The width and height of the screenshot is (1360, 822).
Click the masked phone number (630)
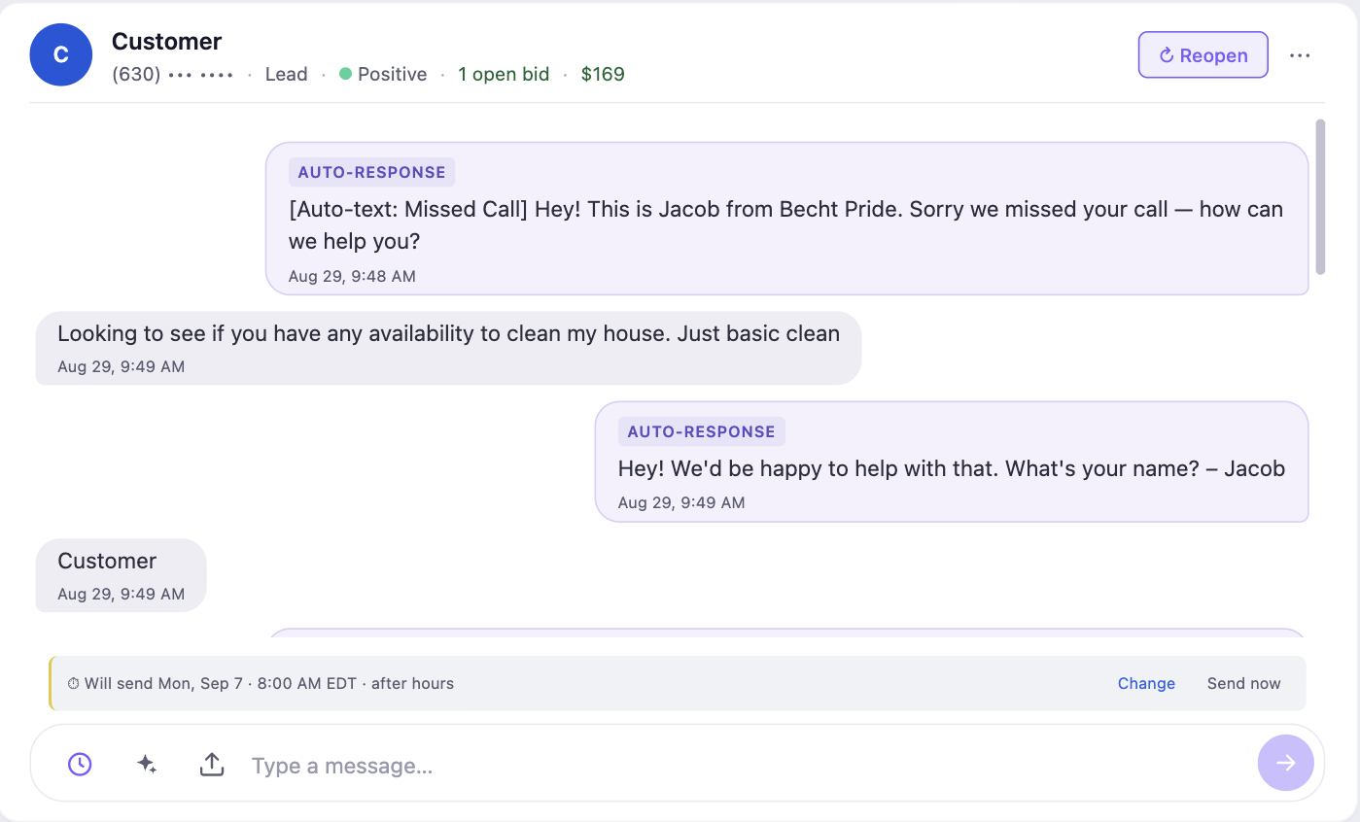click(x=173, y=74)
